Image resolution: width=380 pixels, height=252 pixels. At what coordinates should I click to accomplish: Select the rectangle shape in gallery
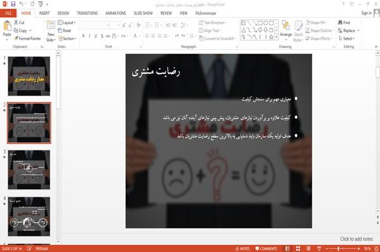point(260,23)
